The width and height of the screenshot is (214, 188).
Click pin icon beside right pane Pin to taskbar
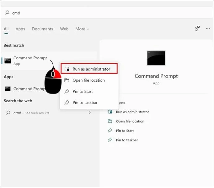coord(110,140)
